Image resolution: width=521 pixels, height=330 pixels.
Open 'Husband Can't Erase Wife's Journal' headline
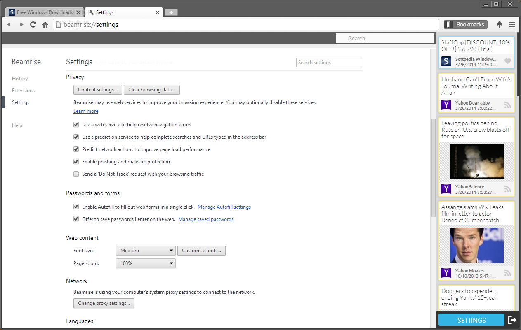coord(476,86)
